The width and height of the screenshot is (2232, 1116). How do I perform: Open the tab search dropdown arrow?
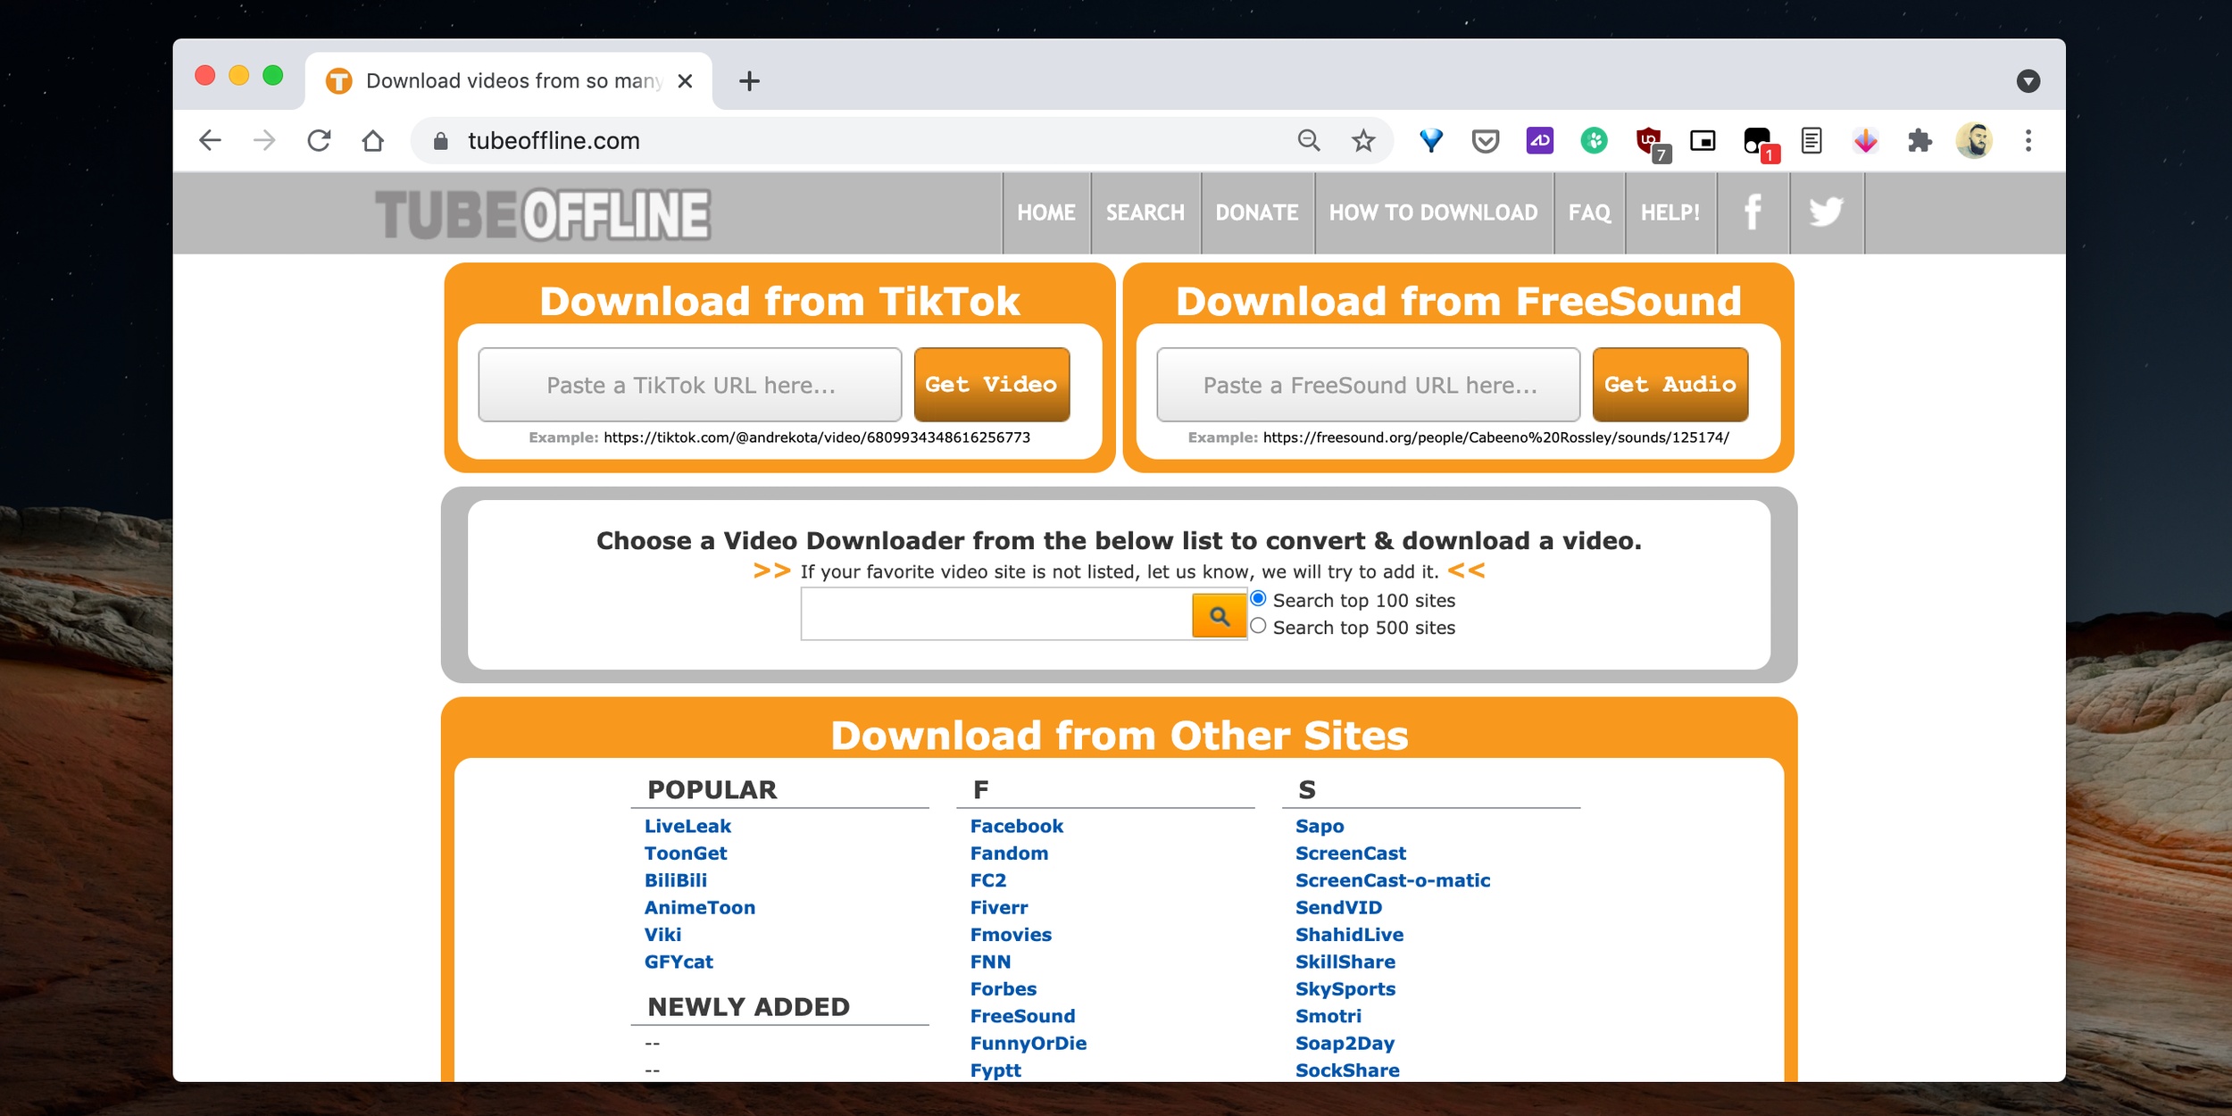(x=2028, y=81)
